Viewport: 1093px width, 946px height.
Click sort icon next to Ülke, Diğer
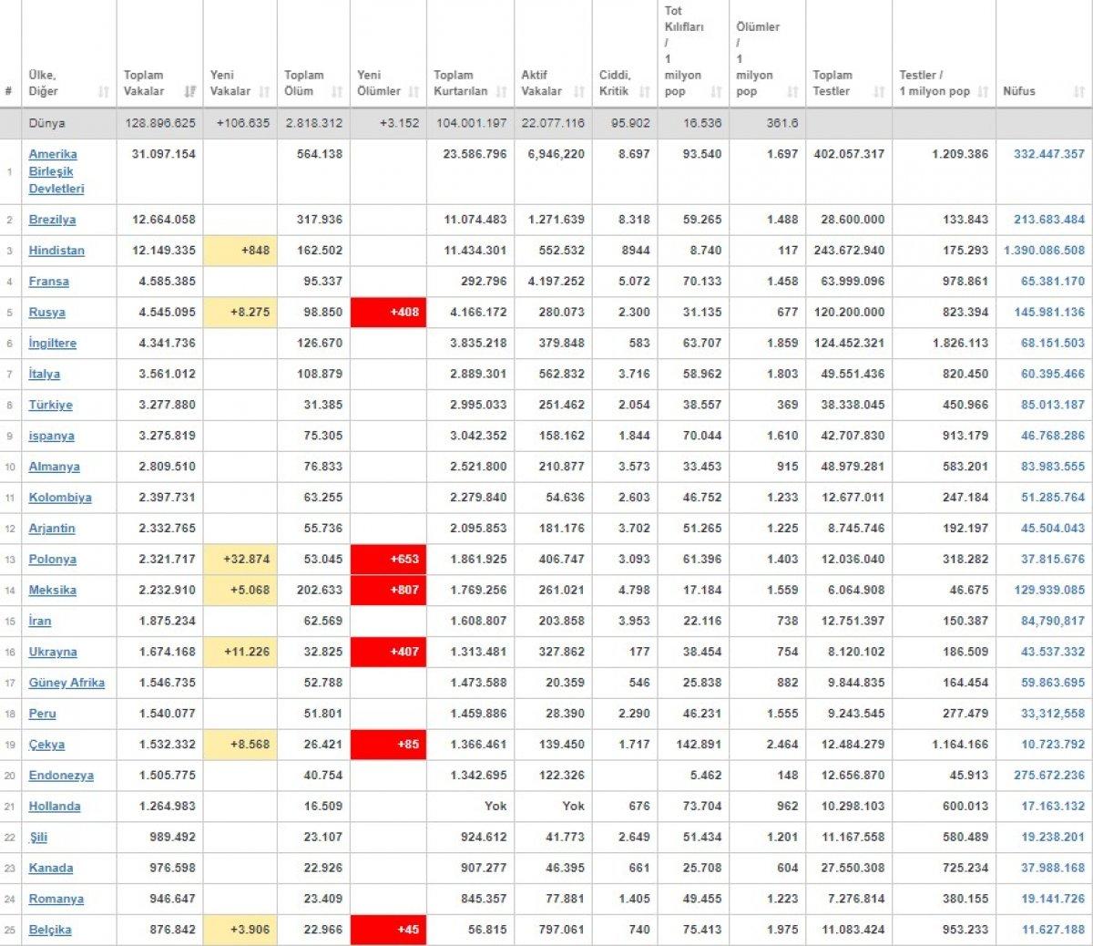pos(103,91)
